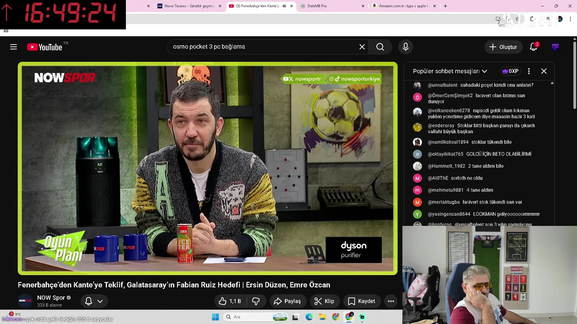
Task: Click the taskbar Ara search box
Action: [x=255, y=317]
